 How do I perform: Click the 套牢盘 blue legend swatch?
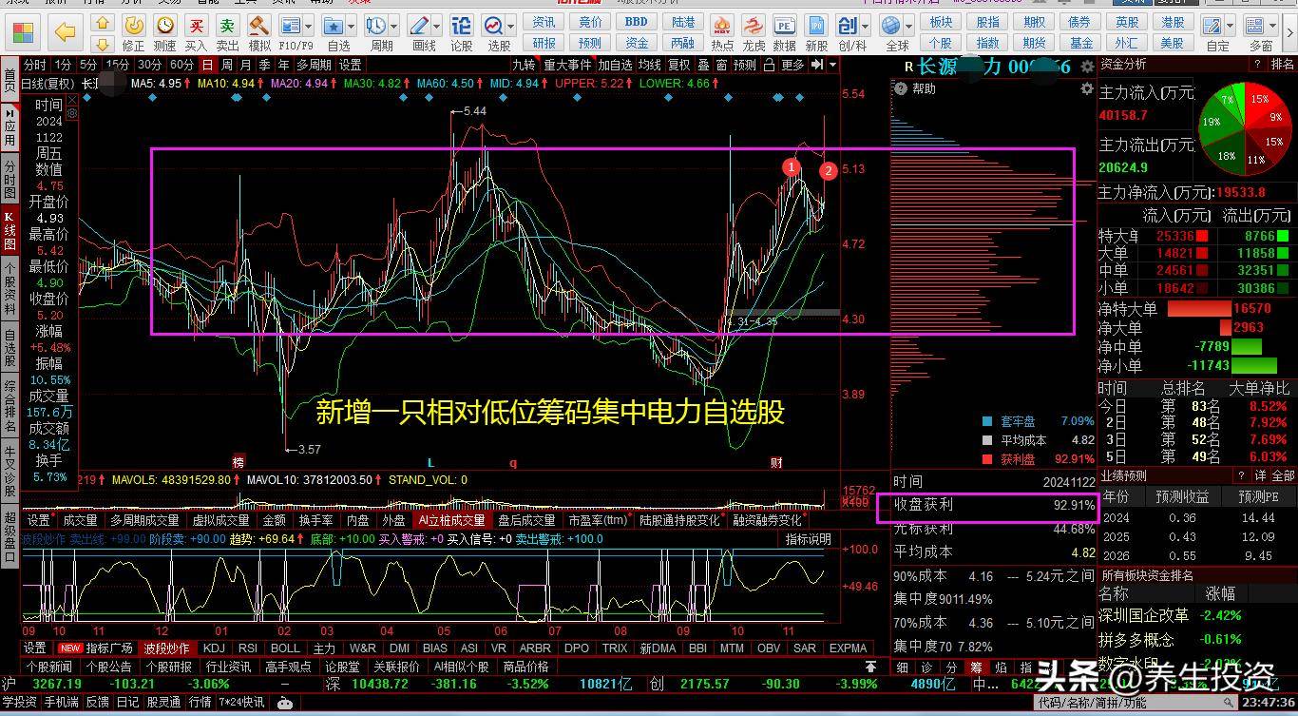pos(987,421)
